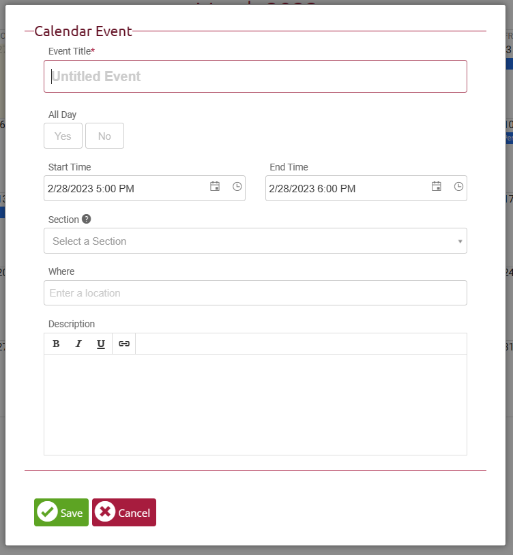Click the Section help question mark icon
This screenshot has height=555, width=513.
pos(87,220)
